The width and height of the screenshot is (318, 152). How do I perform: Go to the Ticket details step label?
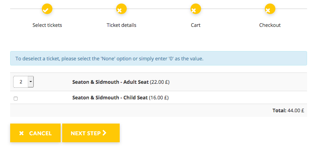pyautogui.click(x=122, y=25)
